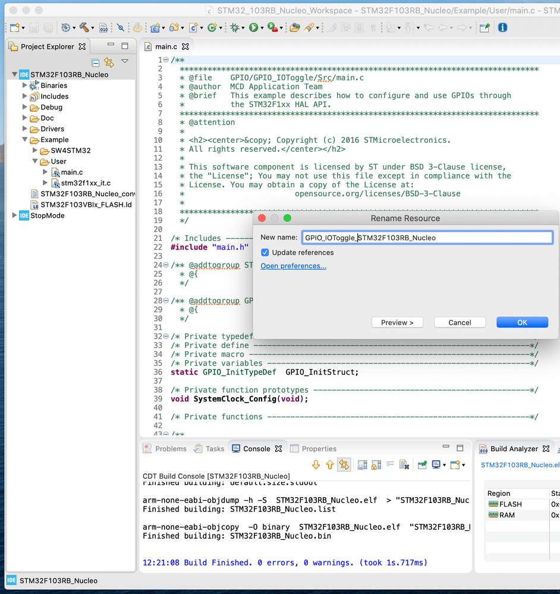560x594 pixels.
Task: Close the Console view tab
Action: pos(279,448)
